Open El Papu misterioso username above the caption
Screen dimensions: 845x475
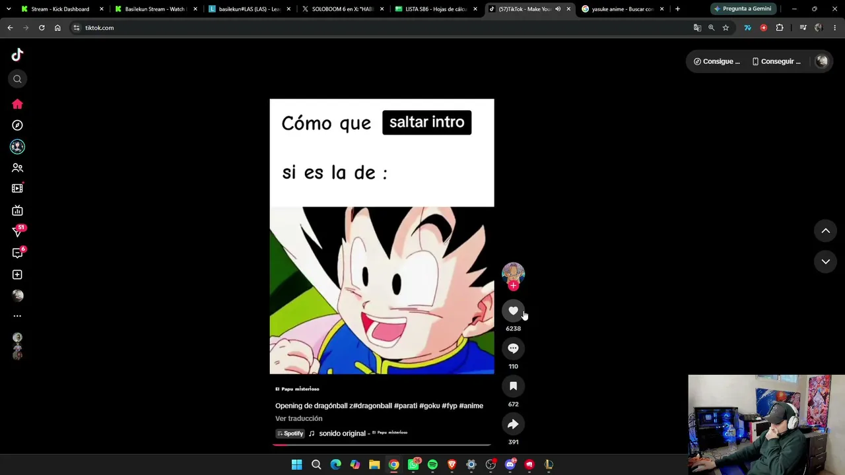pos(297,389)
